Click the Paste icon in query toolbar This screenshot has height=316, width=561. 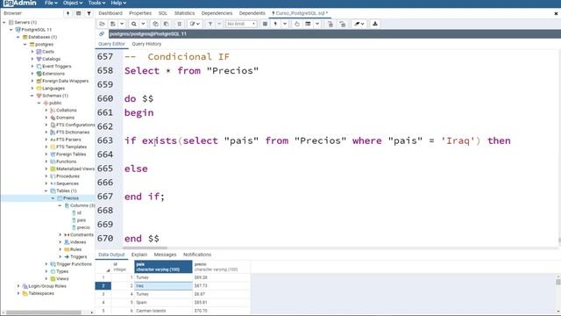pyautogui.click(x=166, y=24)
